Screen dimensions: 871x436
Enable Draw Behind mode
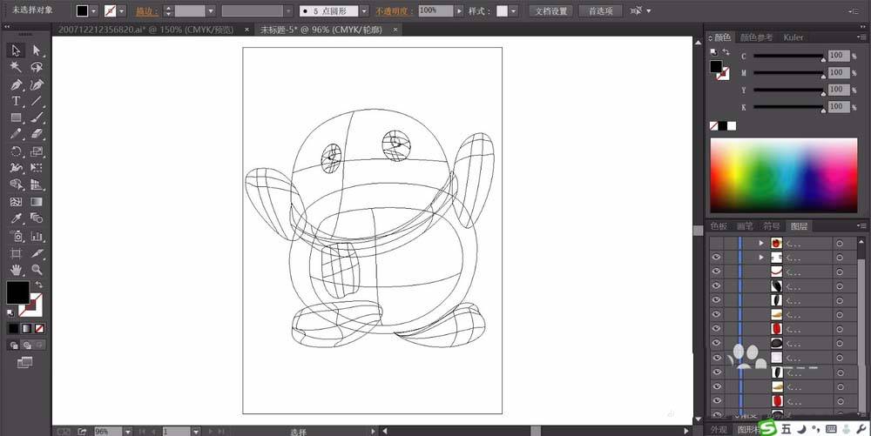(x=26, y=345)
